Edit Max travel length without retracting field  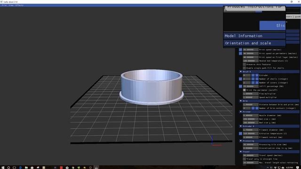251,163
